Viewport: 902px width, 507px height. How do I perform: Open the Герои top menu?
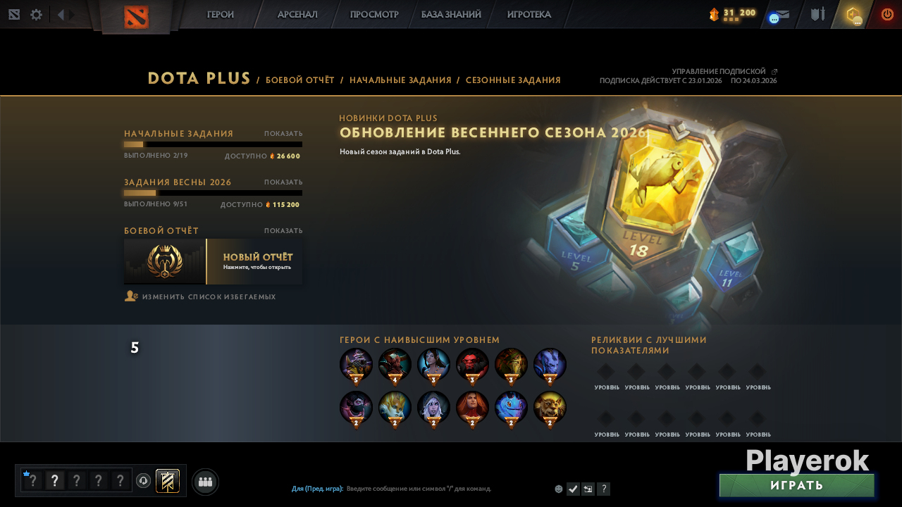coord(221,15)
